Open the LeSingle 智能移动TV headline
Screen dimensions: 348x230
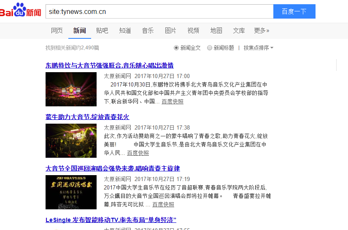(x=111, y=220)
